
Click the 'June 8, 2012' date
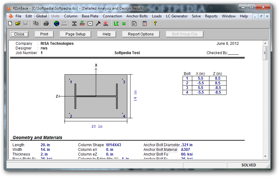pos(228,44)
